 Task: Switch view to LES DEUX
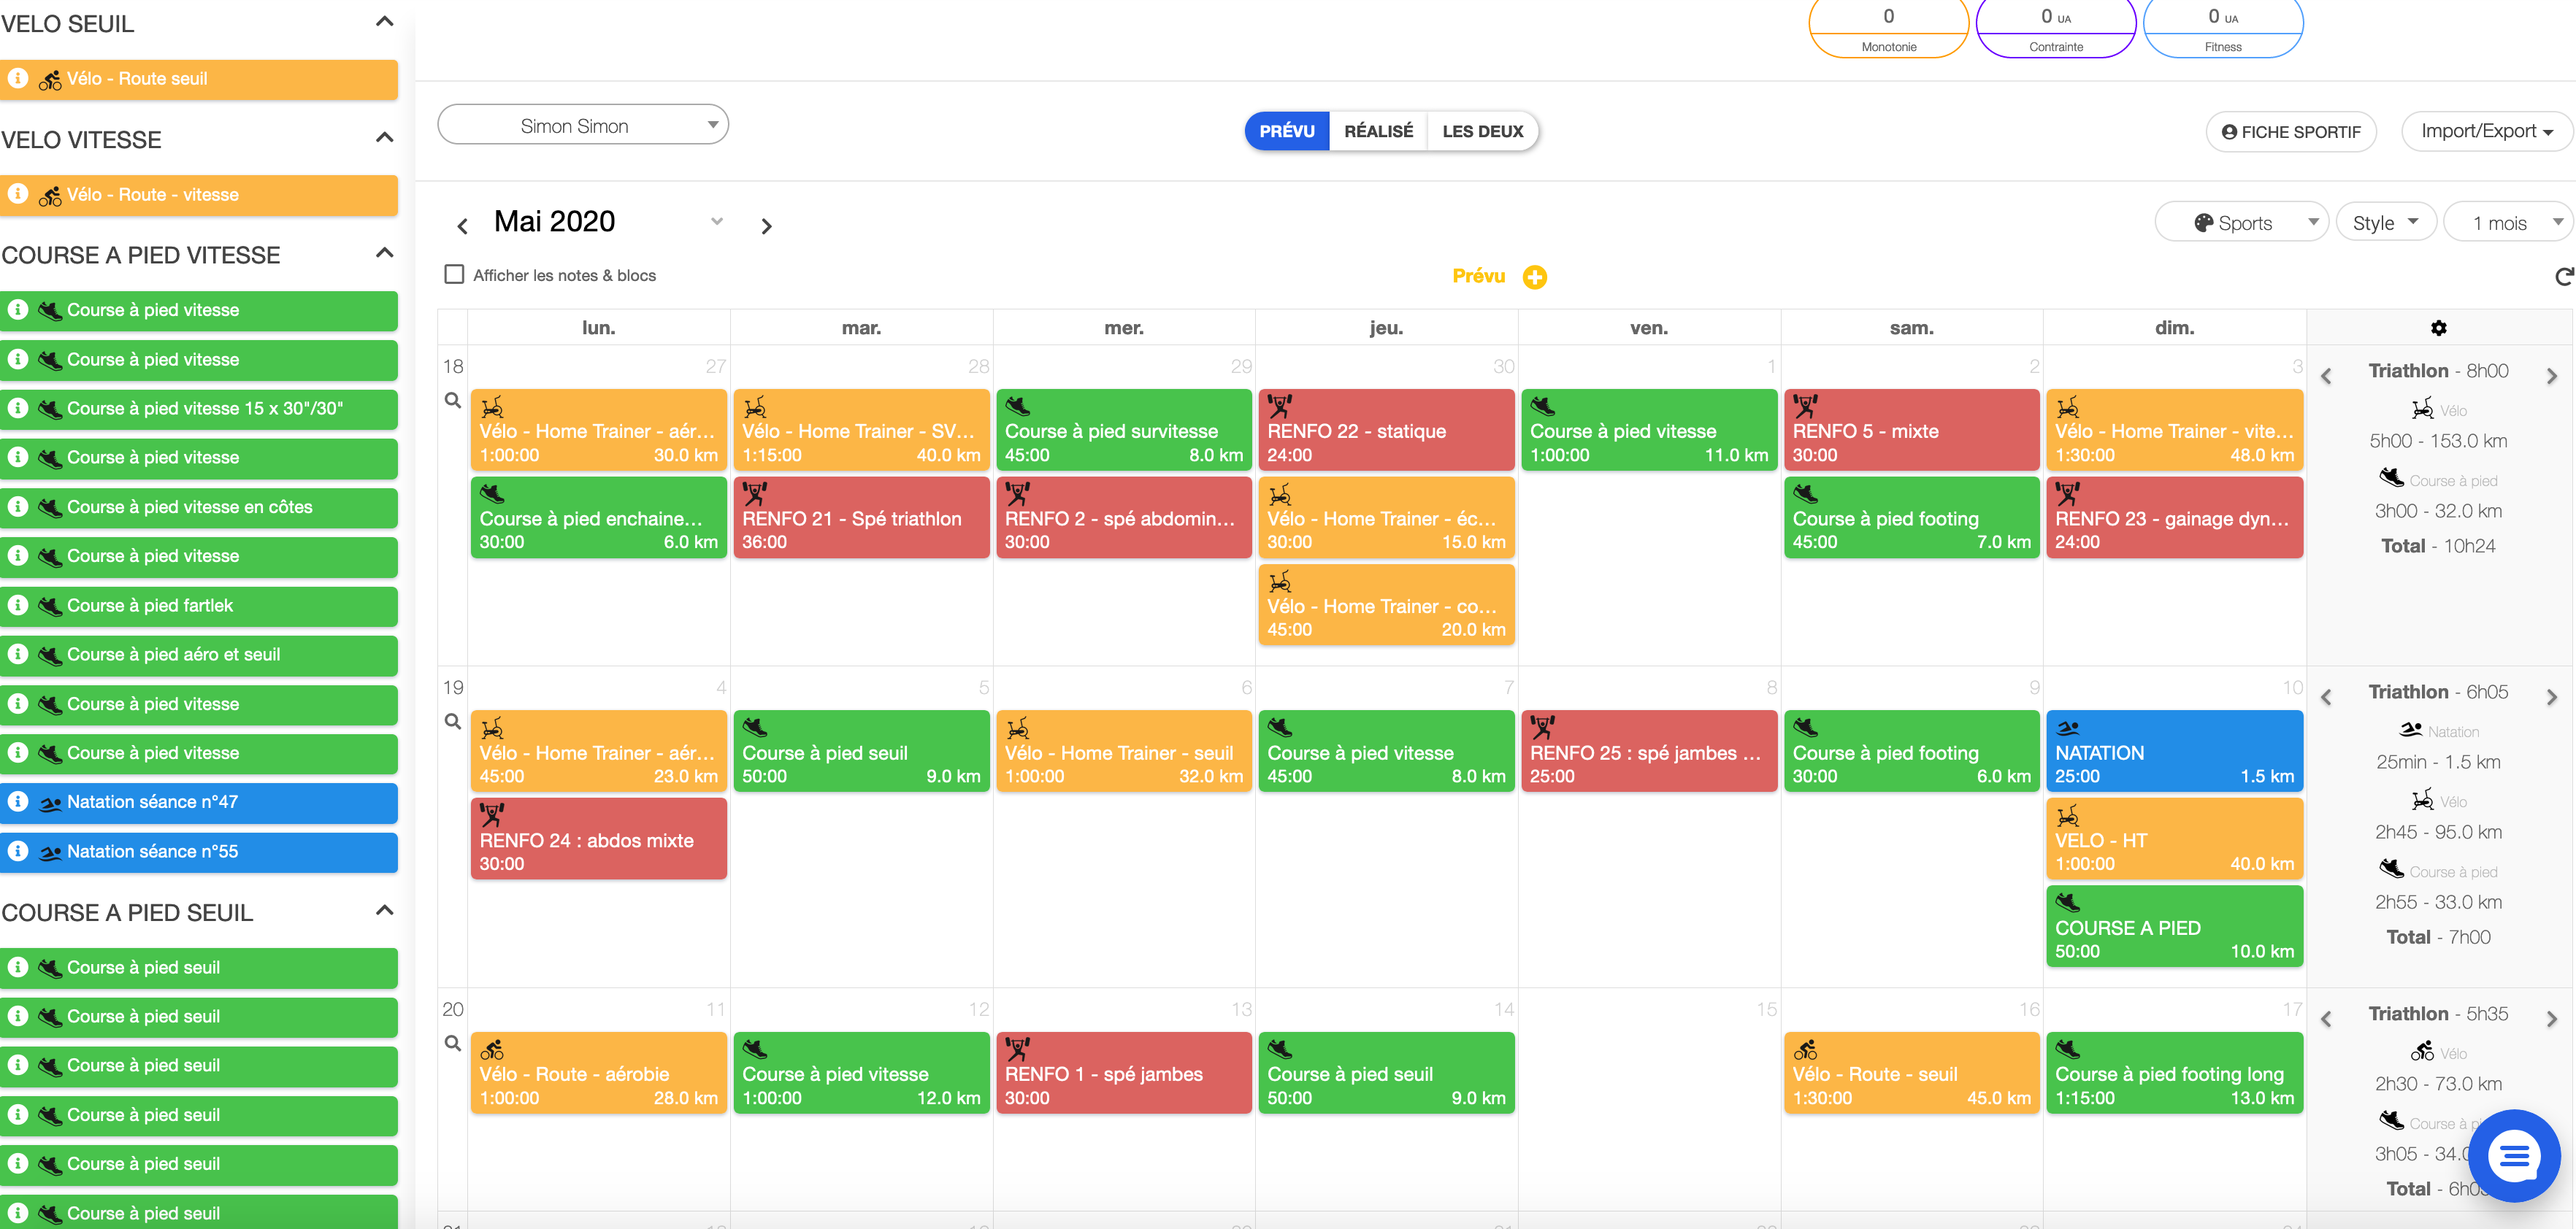[x=1482, y=131]
